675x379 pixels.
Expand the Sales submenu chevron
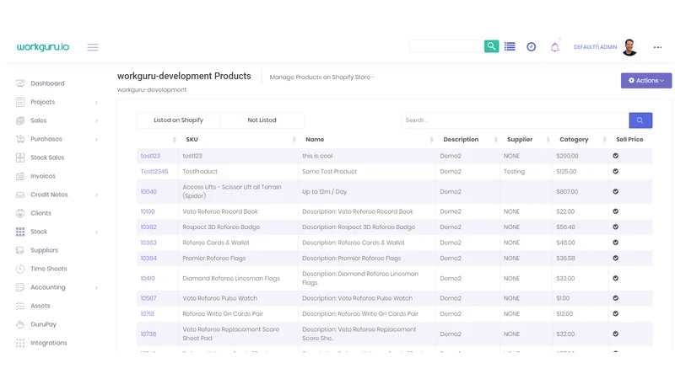96,120
